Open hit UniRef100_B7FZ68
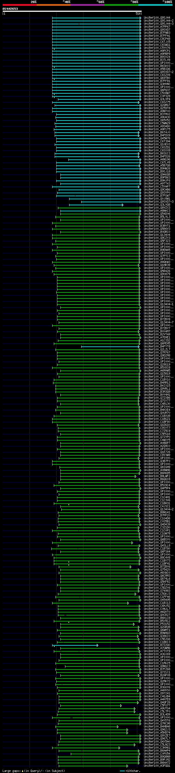Viewport: 175px width, 773px height. [157, 669]
